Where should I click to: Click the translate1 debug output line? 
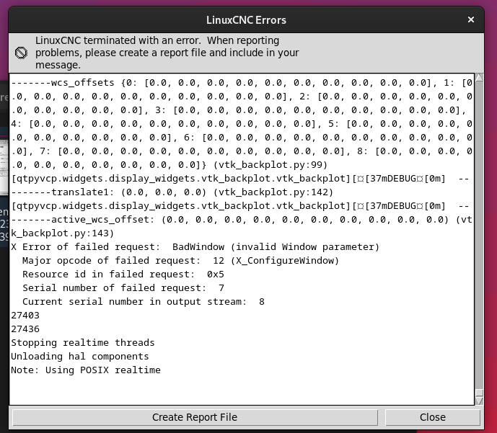[x=172, y=192]
